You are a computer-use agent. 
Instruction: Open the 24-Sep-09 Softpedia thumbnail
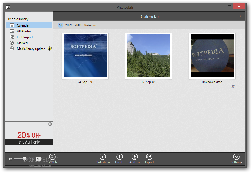pyautogui.click(x=85, y=55)
